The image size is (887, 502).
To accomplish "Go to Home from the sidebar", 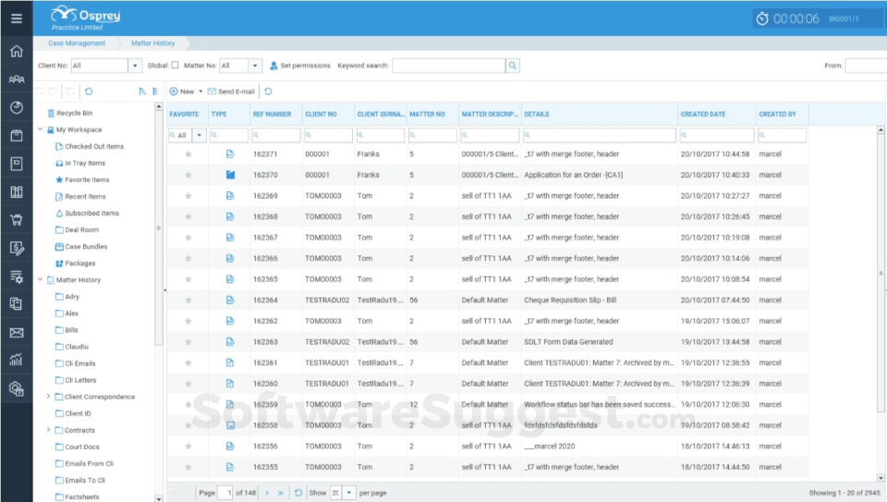I will 16,51.
